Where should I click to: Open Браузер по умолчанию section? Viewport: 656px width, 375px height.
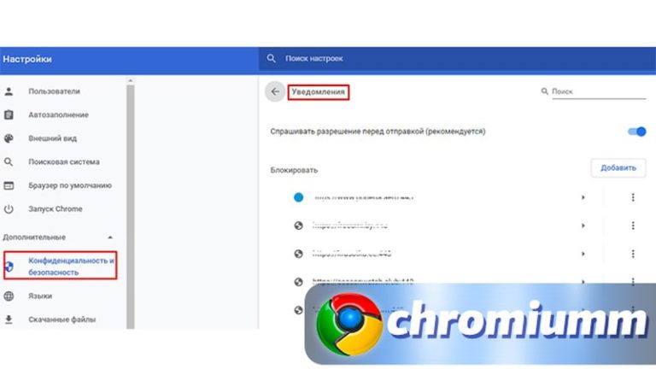[x=70, y=185]
